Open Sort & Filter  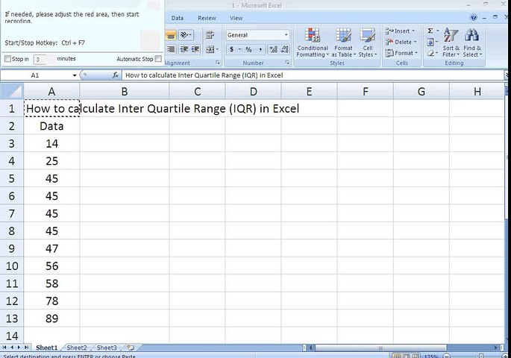pos(451,43)
